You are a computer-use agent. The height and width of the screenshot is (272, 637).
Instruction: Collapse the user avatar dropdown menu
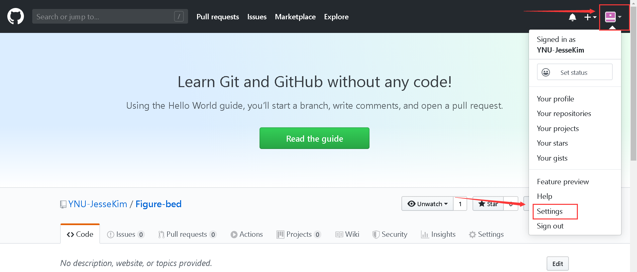pos(613,17)
